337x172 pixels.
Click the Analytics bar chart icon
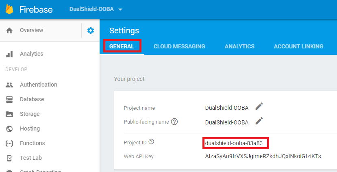coord(9,54)
